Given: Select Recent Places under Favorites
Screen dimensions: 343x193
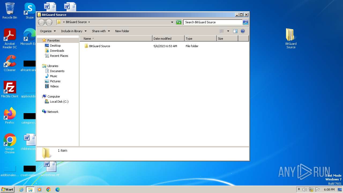Looking at the screenshot, I should (x=59, y=56).
